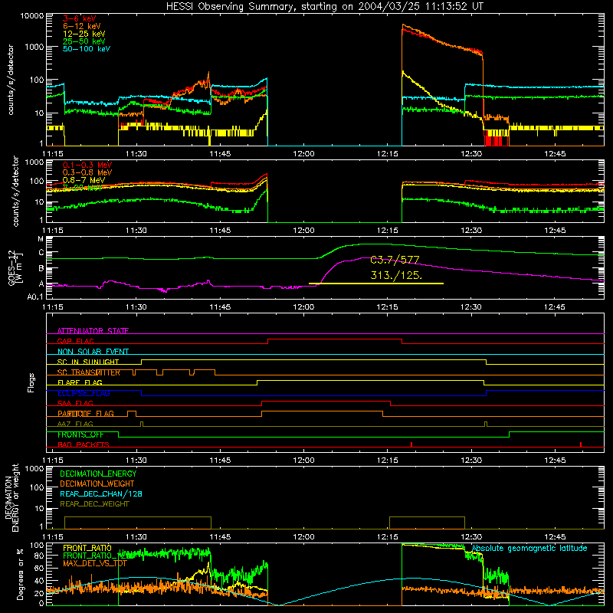This screenshot has width=613, height=613.
Task: Click the C3.7/577 flare annotation
Action: click(x=395, y=260)
